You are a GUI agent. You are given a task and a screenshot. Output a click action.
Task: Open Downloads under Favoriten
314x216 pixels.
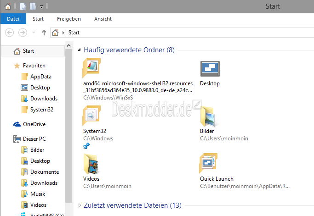point(44,99)
